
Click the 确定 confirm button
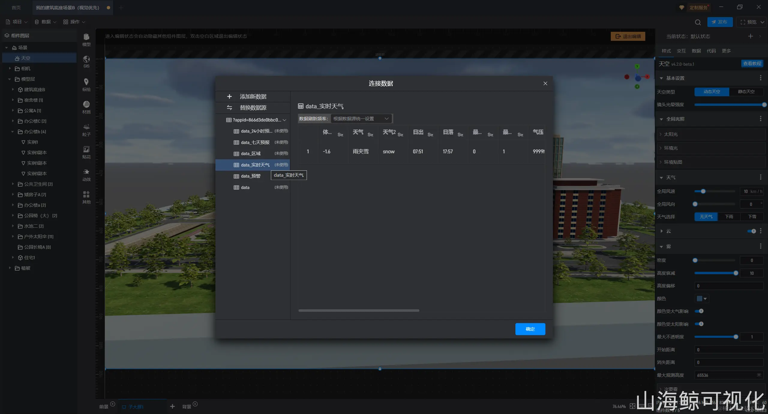click(530, 329)
